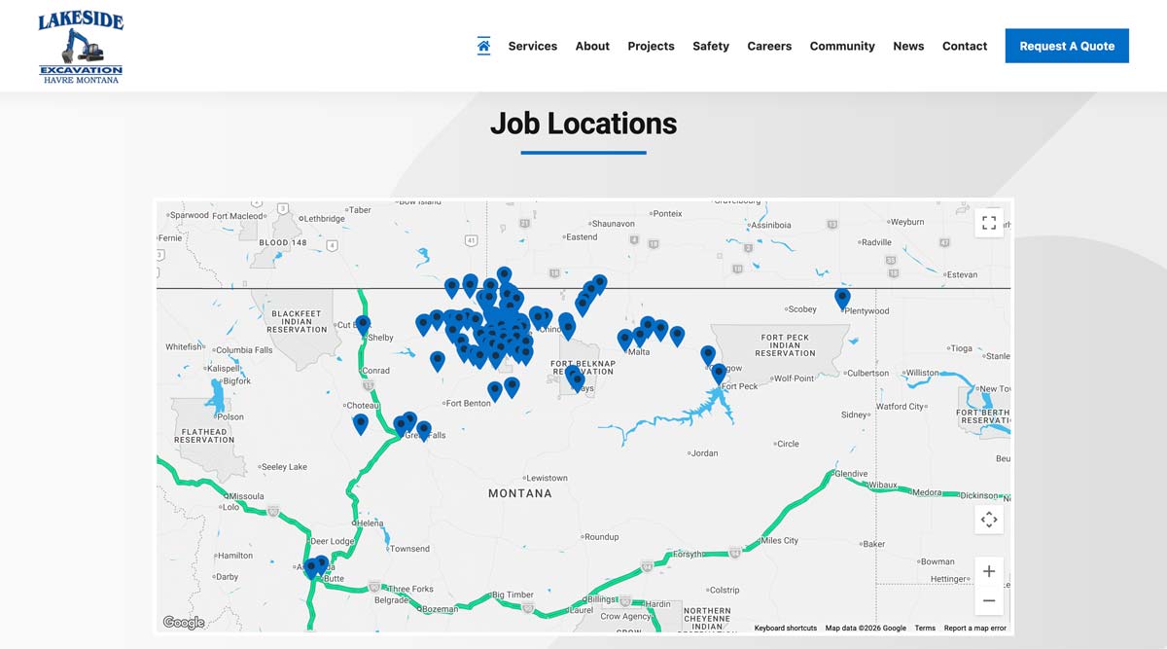Click the Google logo on map
The width and height of the screenshot is (1167, 649).
pyautogui.click(x=183, y=623)
